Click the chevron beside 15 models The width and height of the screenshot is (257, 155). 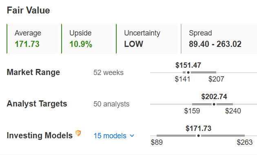click(132, 136)
